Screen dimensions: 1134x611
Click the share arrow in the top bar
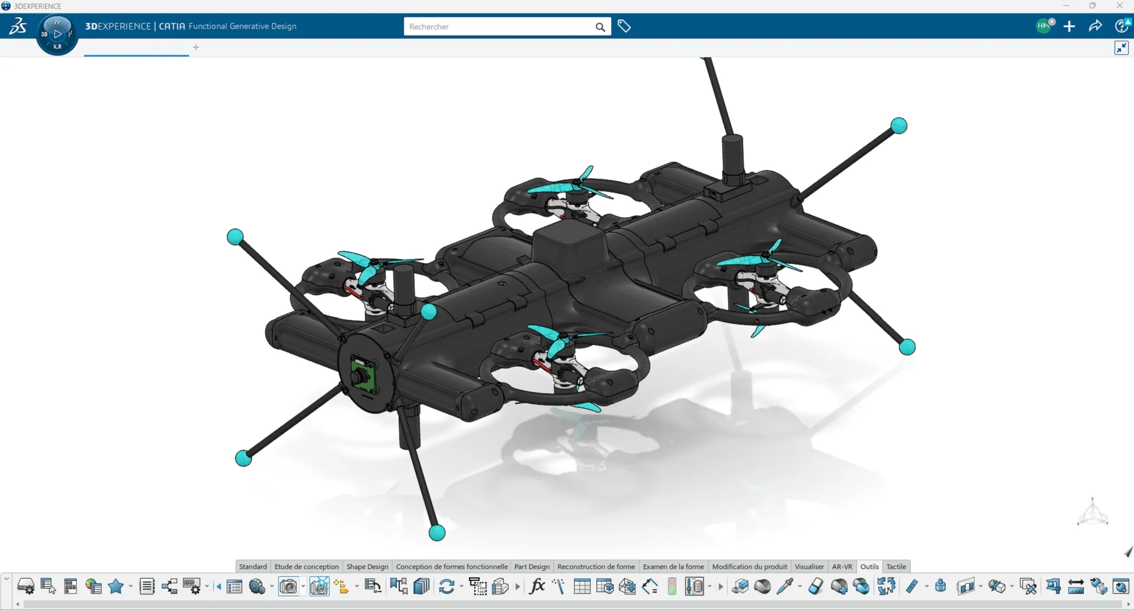[x=1096, y=26]
